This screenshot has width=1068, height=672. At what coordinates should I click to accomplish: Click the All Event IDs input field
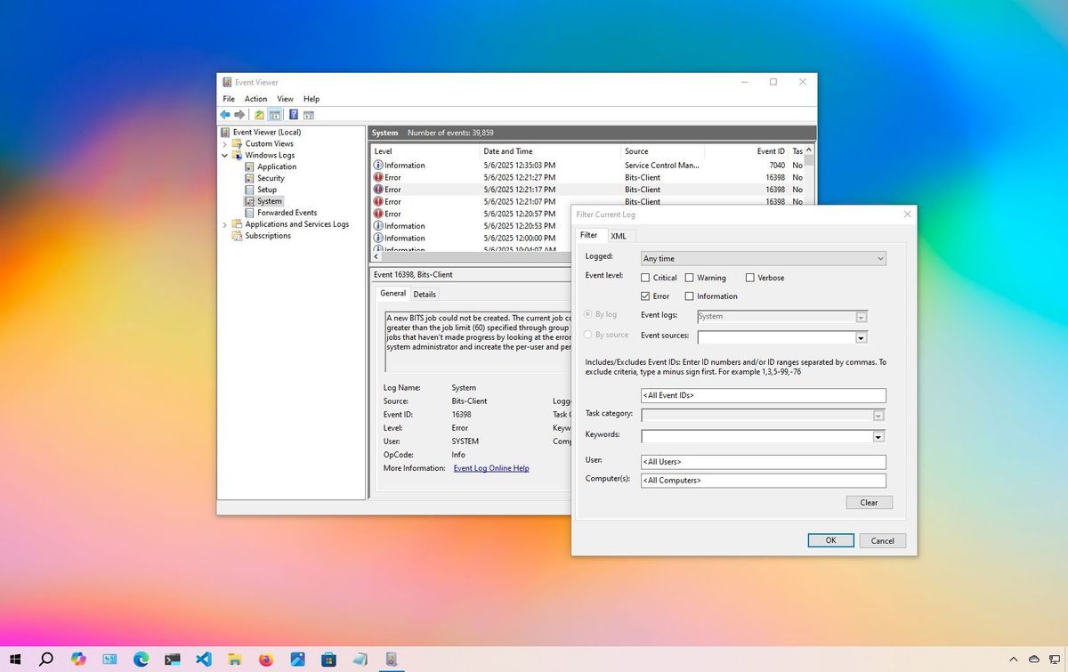763,395
